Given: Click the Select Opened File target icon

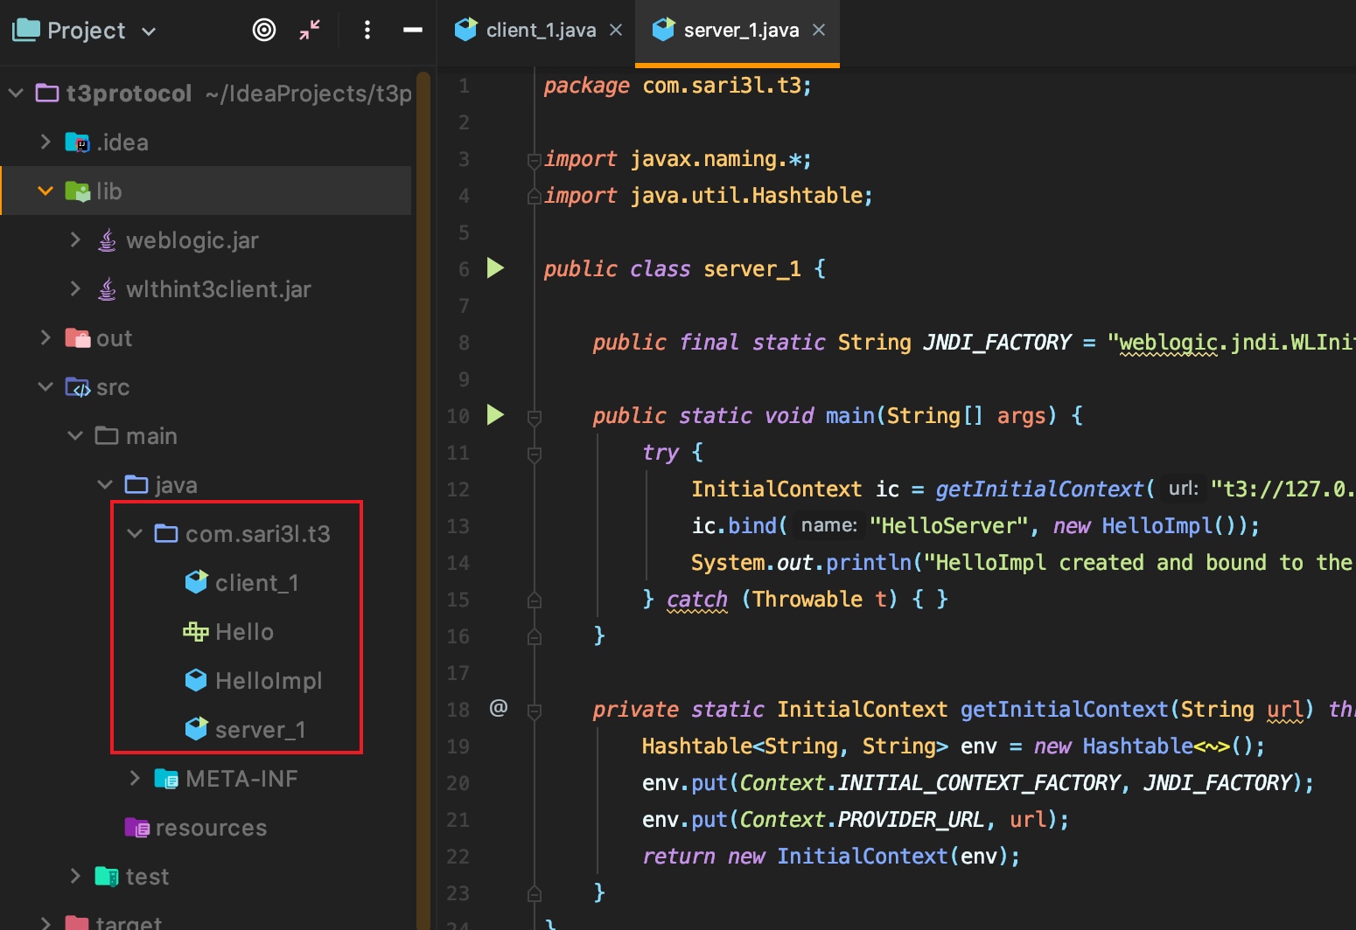Looking at the screenshot, I should pyautogui.click(x=264, y=30).
